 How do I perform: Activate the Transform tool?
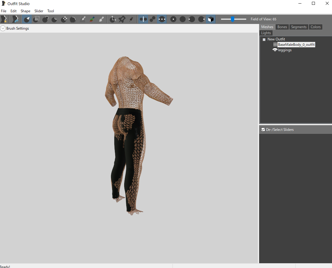coord(113,19)
